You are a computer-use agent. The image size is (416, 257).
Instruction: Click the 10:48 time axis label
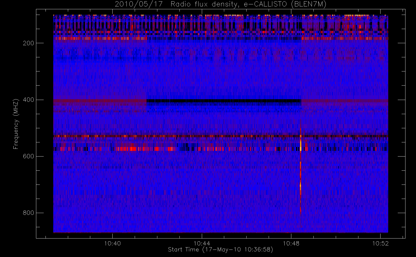291,243
